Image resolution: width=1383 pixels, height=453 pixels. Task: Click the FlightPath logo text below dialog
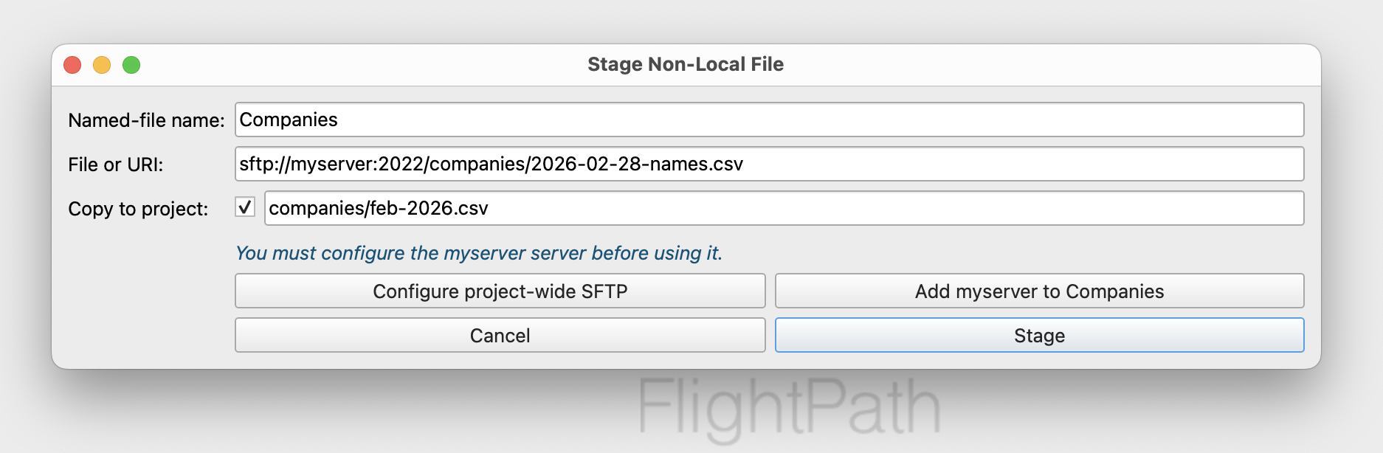click(x=790, y=407)
